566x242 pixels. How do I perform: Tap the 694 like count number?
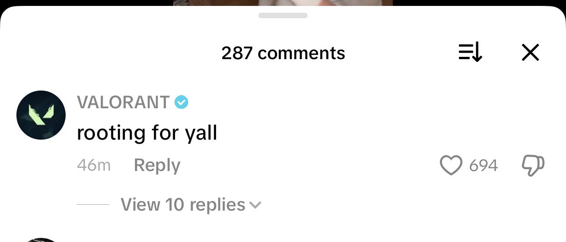tap(484, 166)
